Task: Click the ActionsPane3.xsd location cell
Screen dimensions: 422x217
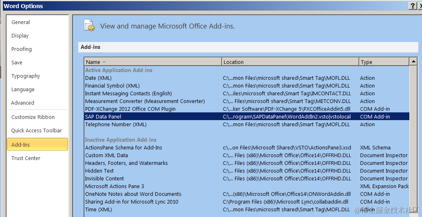Action: pos(287,148)
